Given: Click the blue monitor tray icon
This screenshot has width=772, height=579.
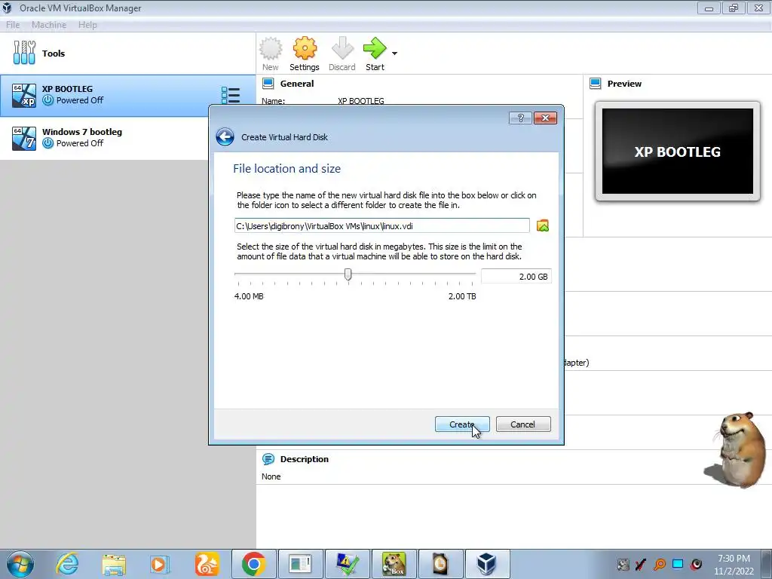Looking at the screenshot, I should coord(678,564).
